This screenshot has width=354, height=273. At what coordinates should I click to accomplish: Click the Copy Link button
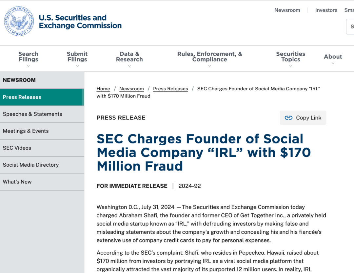(303, 118)
